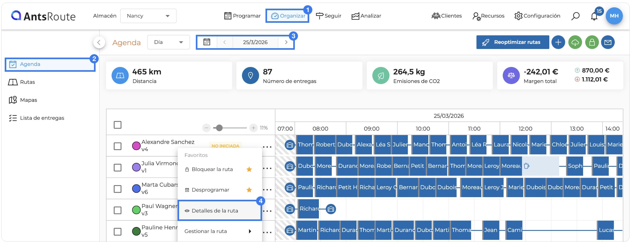Open the search magnifier icon
The image size is (631, 244).
[575, 16]
